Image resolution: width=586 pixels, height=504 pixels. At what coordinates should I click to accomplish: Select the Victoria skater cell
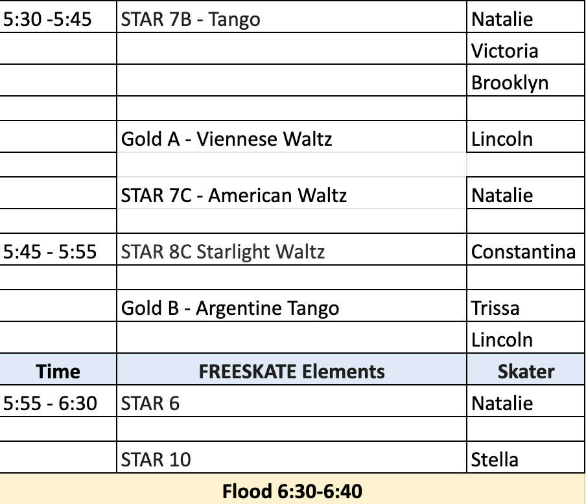click(526, 49)
